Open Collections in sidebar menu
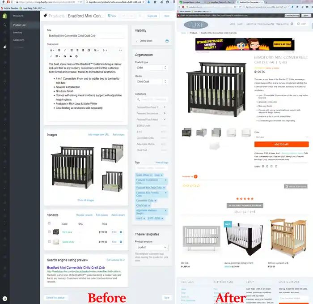The image size is (313, 304). click(x=19, y=40)
